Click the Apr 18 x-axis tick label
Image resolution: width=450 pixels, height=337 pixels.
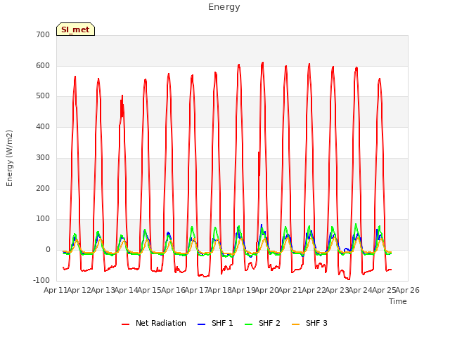219,290
